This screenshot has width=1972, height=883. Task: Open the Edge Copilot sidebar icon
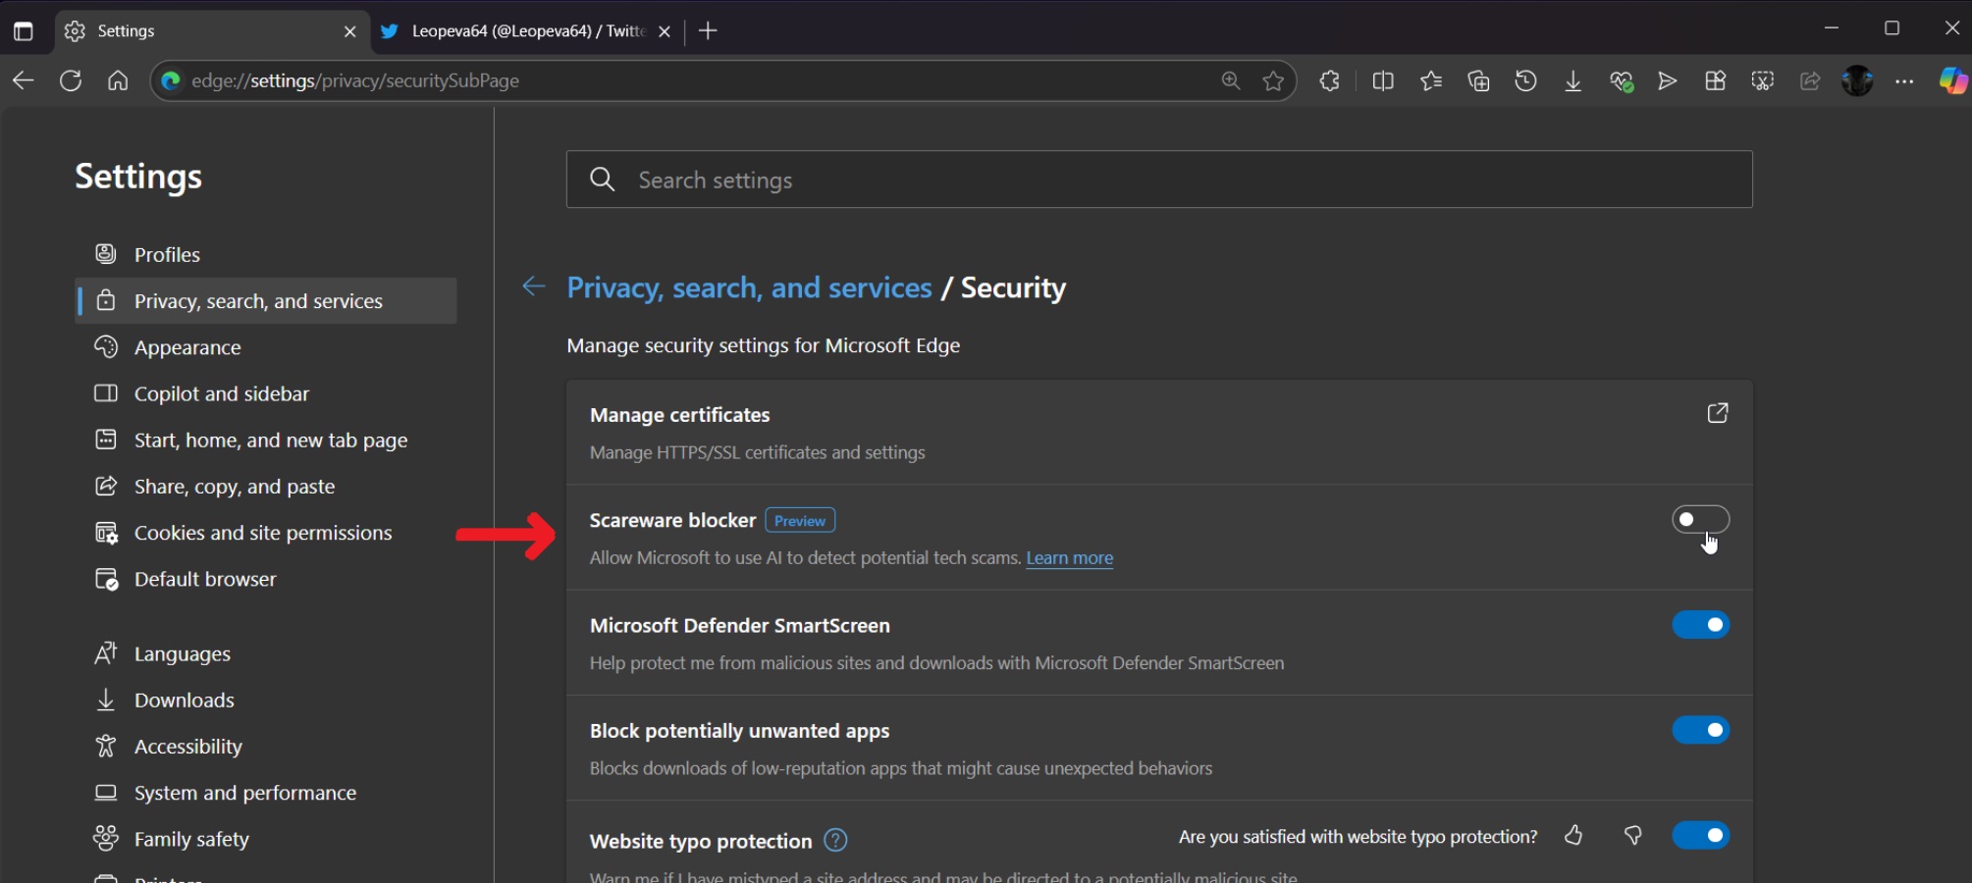coord(1951,80)
